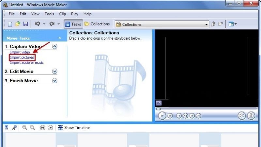261x147 pixels.
Task: Narrate timeline with the microphone icon
Action: tap(14, 128)
